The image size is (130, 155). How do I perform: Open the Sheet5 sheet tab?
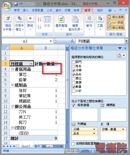(26, 146)
